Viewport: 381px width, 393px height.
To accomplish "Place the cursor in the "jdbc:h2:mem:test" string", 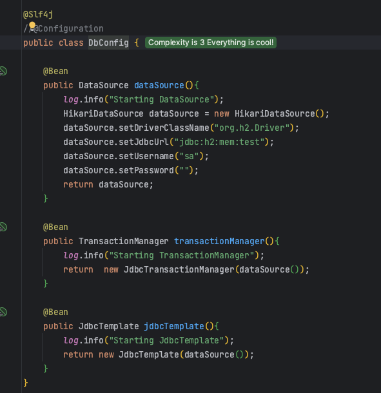I will 219,142.
